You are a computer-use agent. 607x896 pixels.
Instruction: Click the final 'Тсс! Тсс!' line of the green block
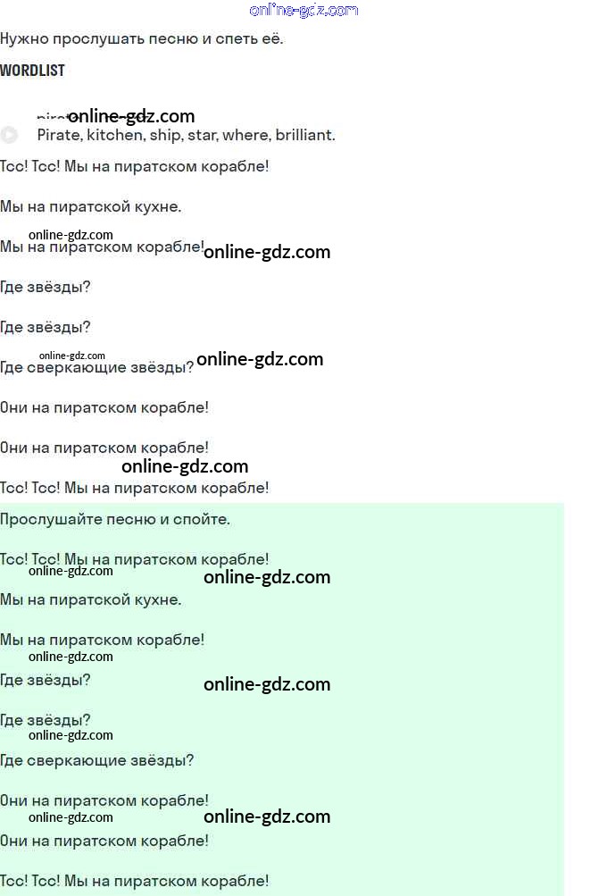[134, 881]
